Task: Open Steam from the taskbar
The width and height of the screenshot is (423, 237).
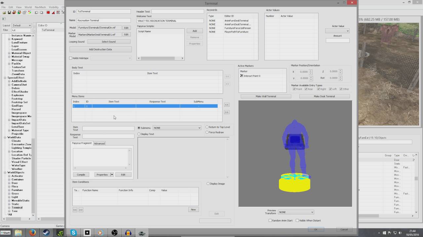Action: [46, 233]
